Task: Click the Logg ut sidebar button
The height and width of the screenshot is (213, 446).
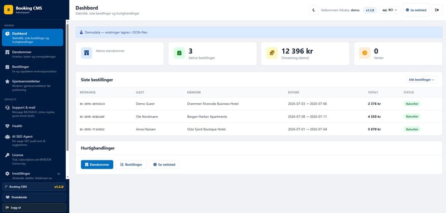Action: click(34, 207)
